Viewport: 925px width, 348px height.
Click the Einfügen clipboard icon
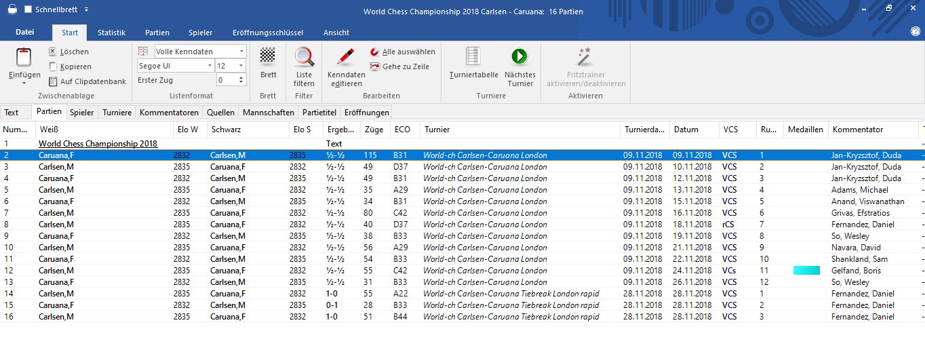pyautogui.click(x=24, y=59)
